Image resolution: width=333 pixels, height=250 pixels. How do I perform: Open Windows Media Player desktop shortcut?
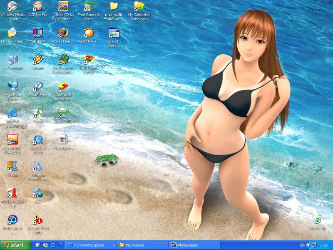[12, 6]
